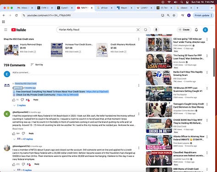Image resolution: width=217 pixels, height=172 pixels.
Task: Open the pinned comment three-dot menu
Action: point(139,85)
